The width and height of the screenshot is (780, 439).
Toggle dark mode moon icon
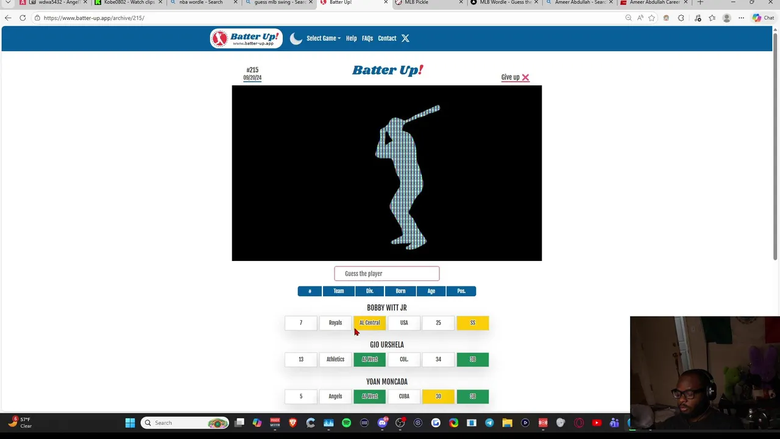pos(296,38)
